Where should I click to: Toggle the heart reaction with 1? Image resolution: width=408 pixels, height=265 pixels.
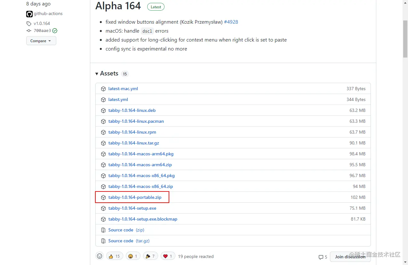[168, 256]
